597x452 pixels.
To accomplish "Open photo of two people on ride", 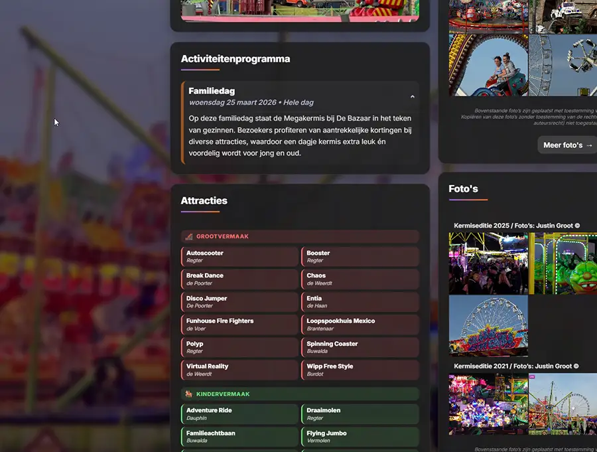I will click(x=488, y=65).
